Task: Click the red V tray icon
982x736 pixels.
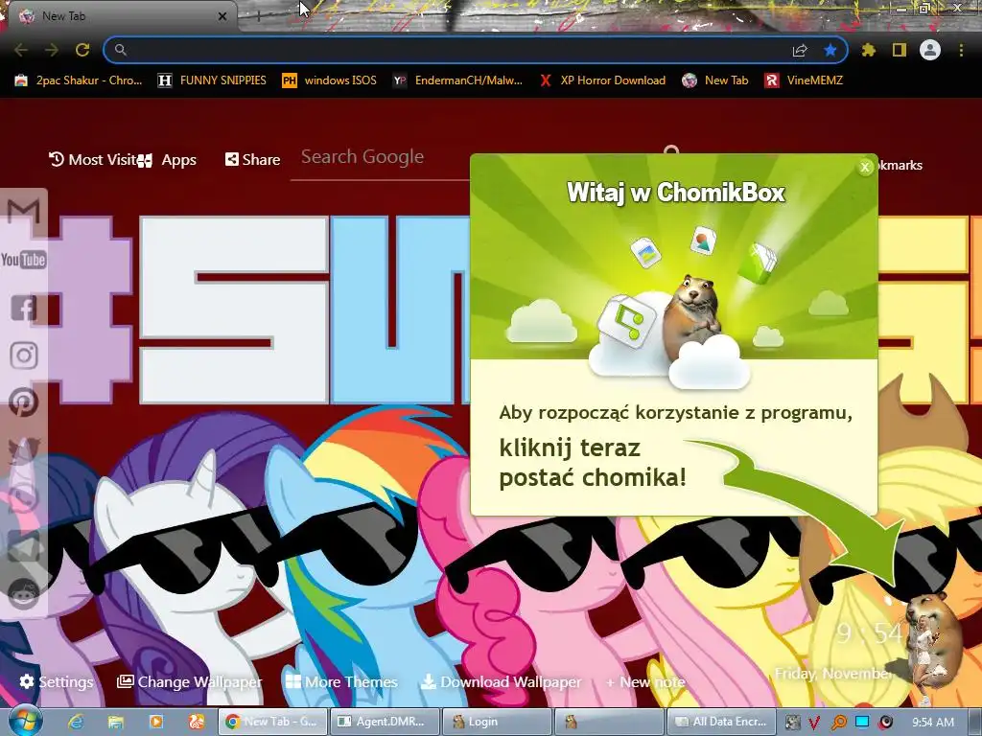Action: coord(814,723)
